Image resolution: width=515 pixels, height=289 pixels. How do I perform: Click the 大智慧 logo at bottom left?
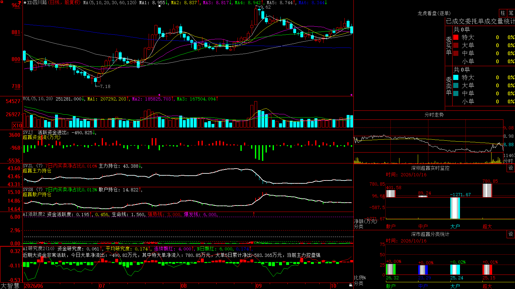pyautogui.click(x=10, y=286)
